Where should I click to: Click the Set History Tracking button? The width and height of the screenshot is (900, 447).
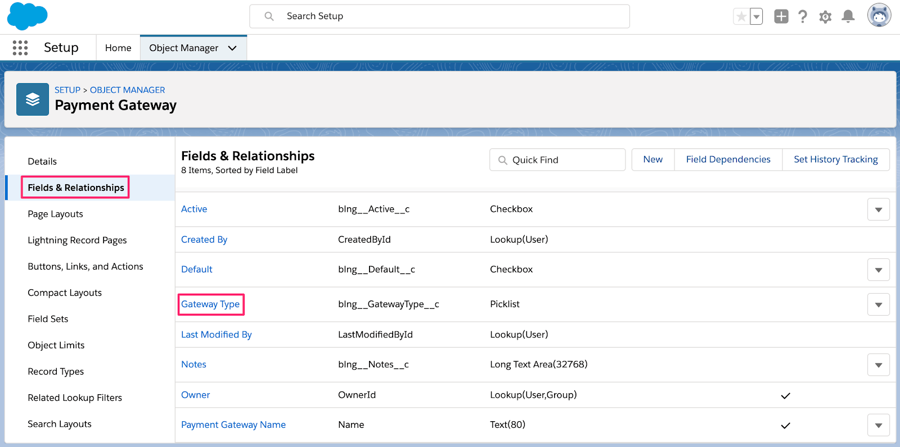click(836, 159)
